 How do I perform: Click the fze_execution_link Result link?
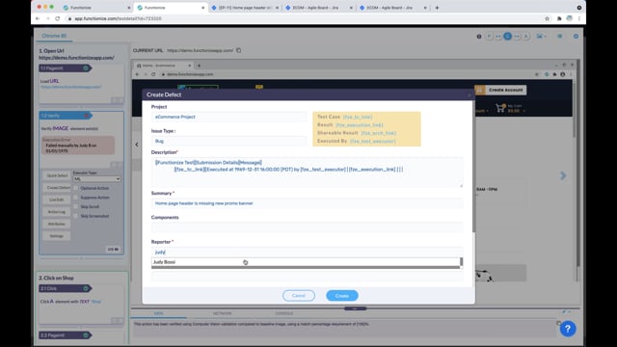(360, 125)
